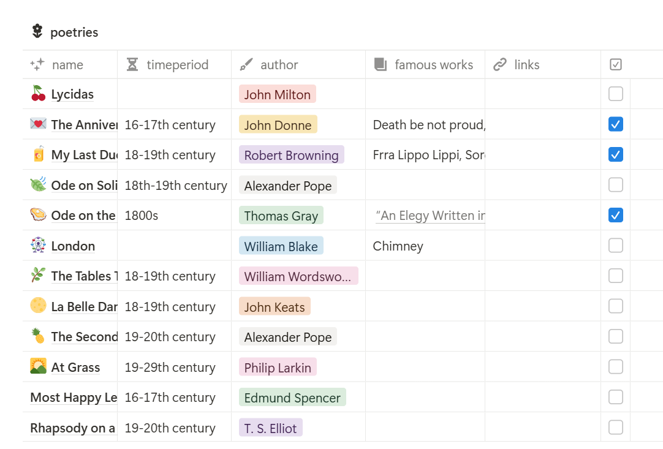Open the famous works column header menu
This screenshot has width=663, height=449.
pyautogui.click(x=433, y=65)
